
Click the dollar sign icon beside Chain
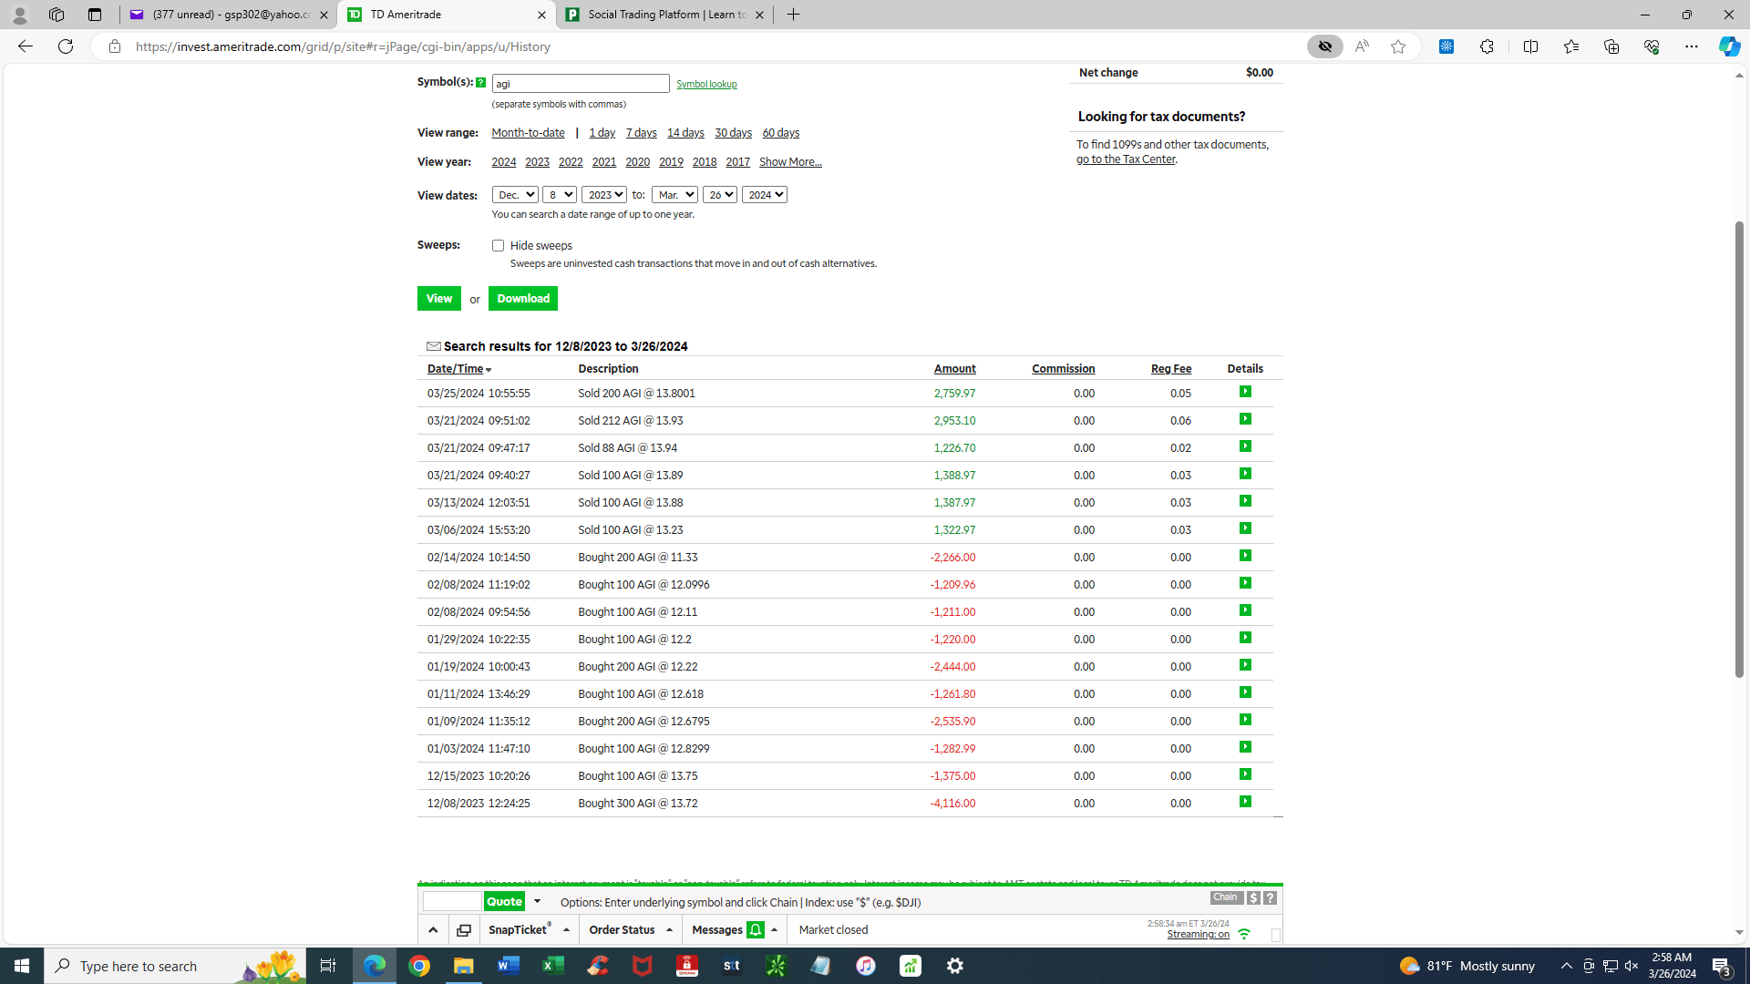click(1253, 898)
